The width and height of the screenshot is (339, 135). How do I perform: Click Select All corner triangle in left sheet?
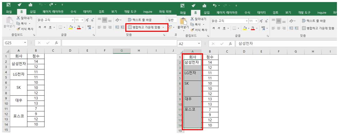[8, 51]
